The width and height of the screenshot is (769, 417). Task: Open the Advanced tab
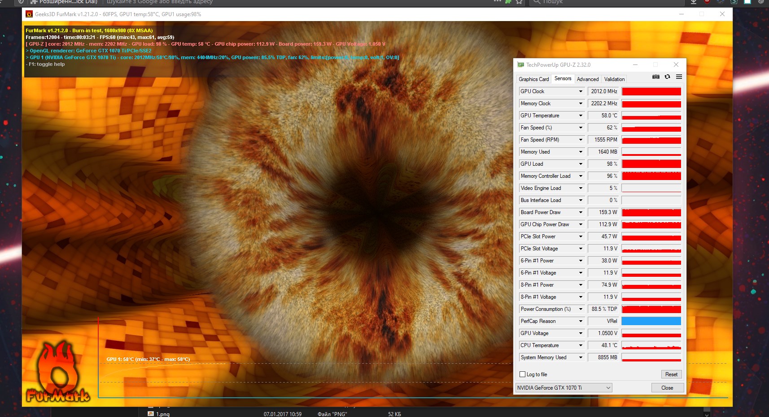click(587, 79)
